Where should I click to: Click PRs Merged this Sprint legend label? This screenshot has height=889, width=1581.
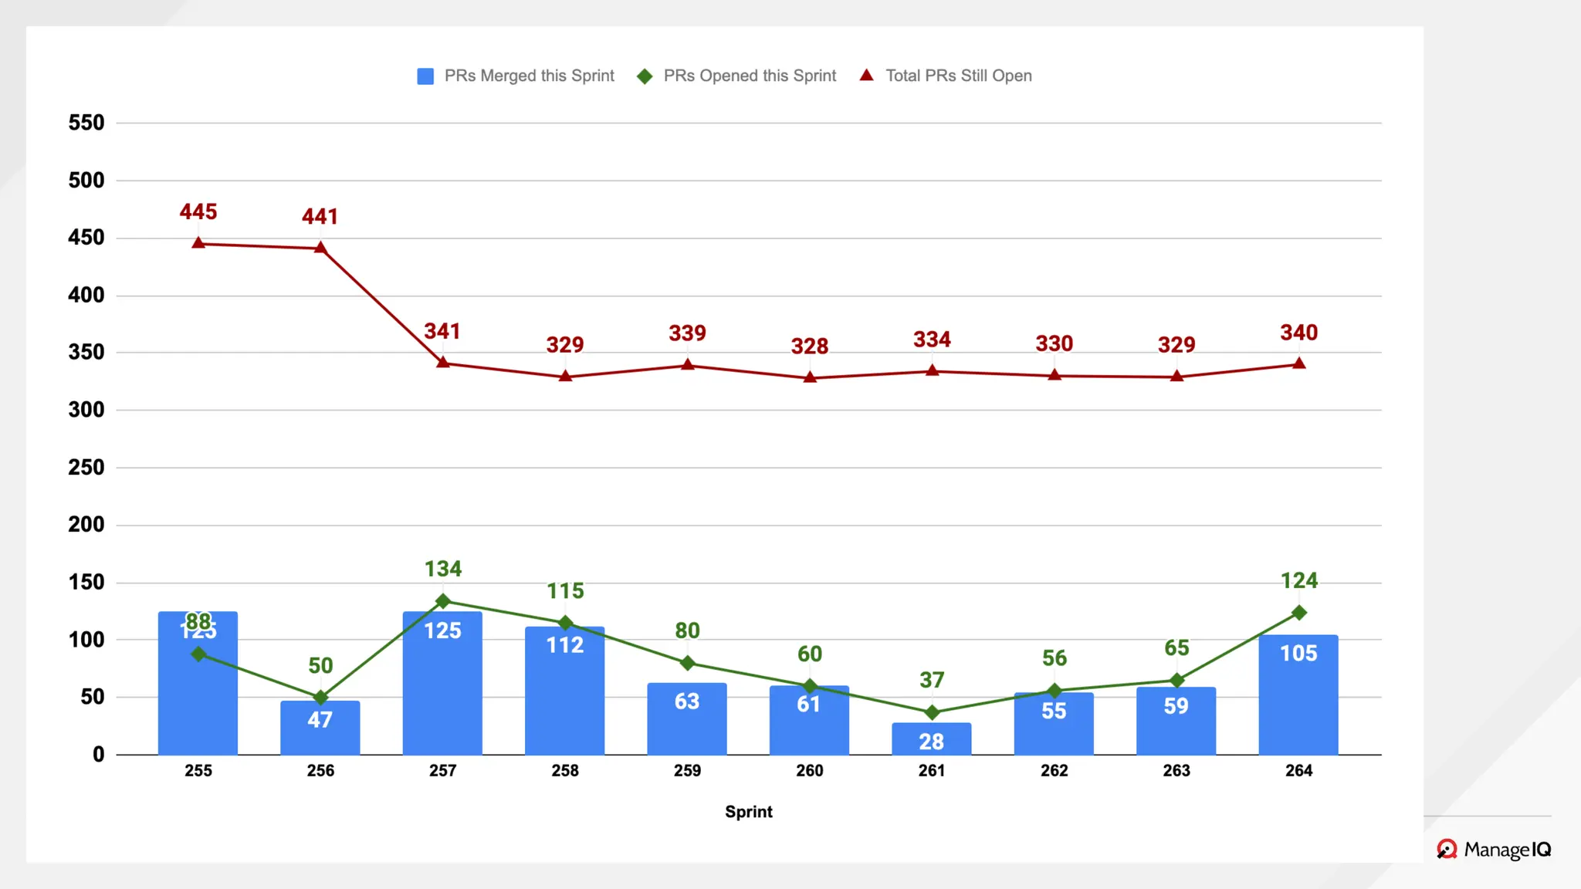(x=529, y=76)
